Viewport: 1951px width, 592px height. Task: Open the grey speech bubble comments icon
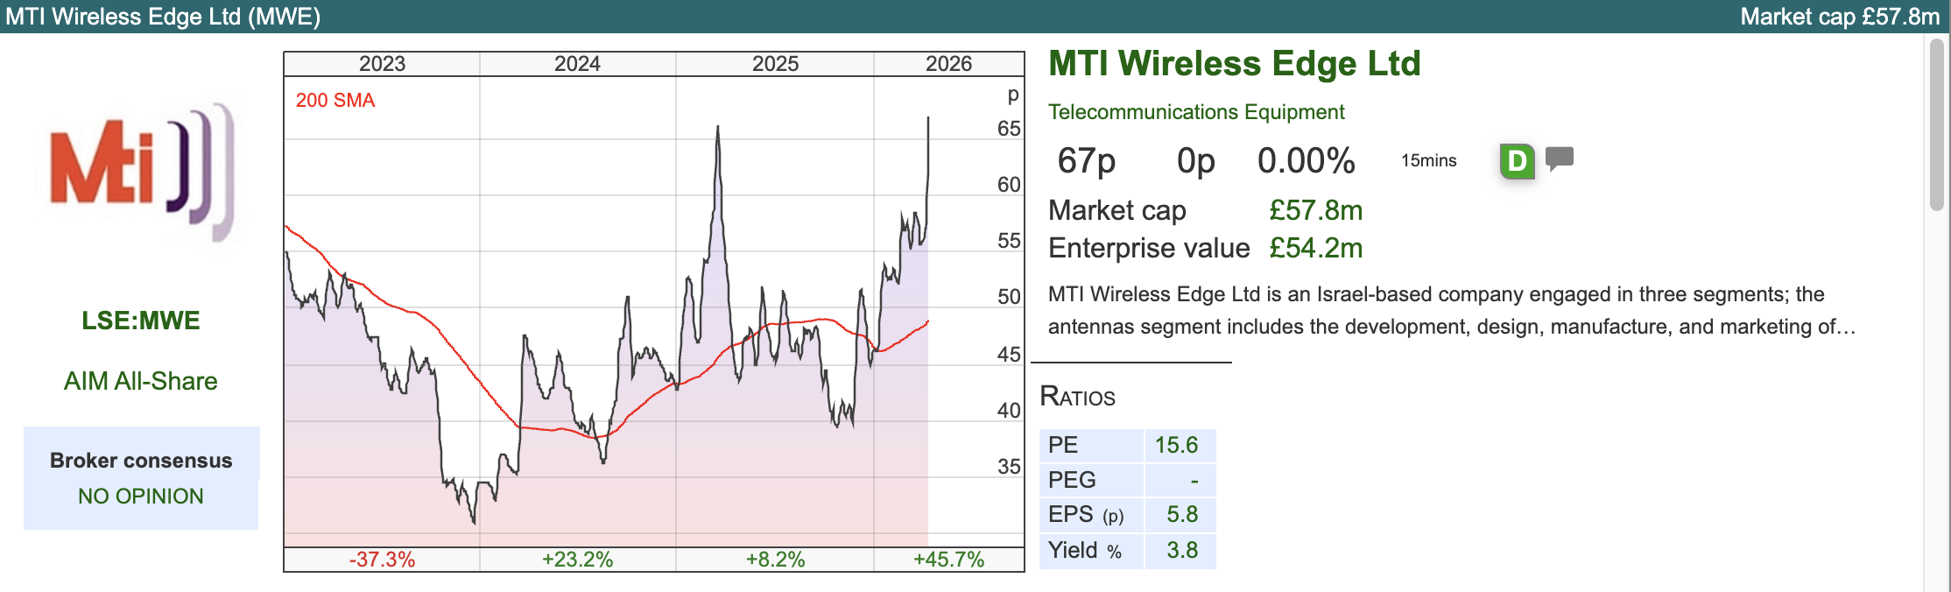click(1560, 159)
